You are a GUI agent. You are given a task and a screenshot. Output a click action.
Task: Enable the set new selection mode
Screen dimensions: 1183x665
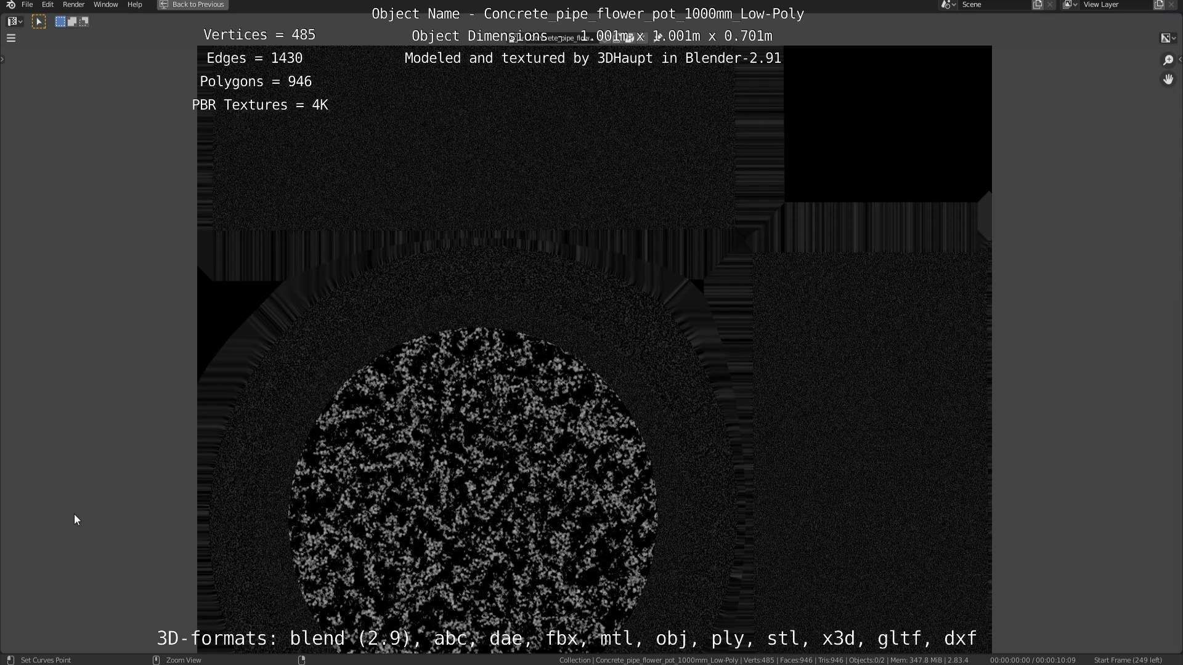pyautogui.click(x=60, y=22)
